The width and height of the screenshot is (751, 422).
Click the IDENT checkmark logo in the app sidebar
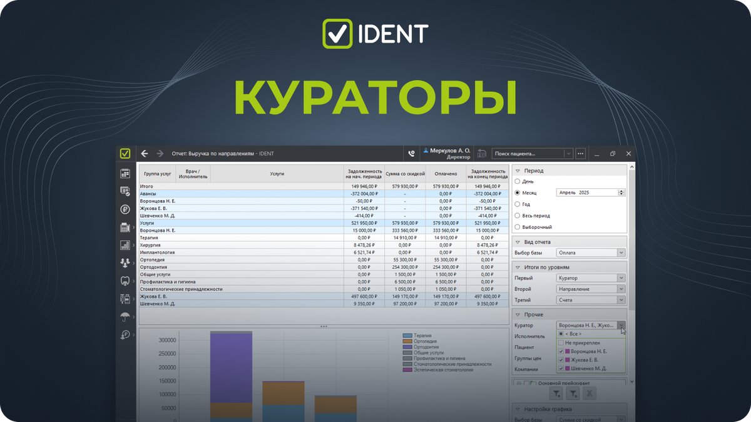point(125,154)
